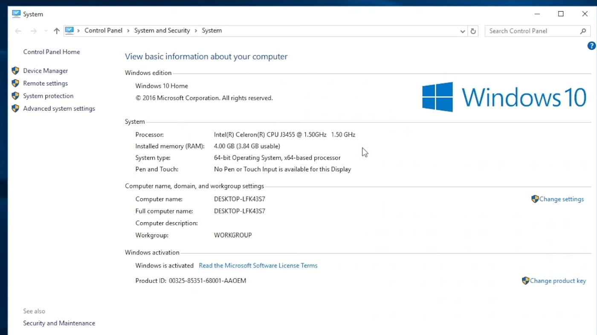Click the computer icon in address bar
The image size is (597, 335).
click(70, 30)
